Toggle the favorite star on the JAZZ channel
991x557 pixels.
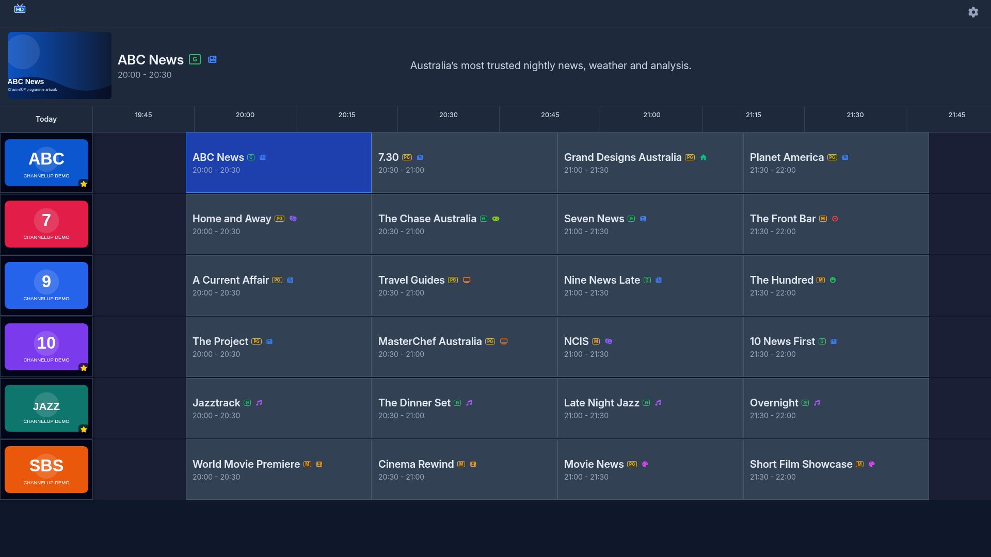click(x=84, y=429)
